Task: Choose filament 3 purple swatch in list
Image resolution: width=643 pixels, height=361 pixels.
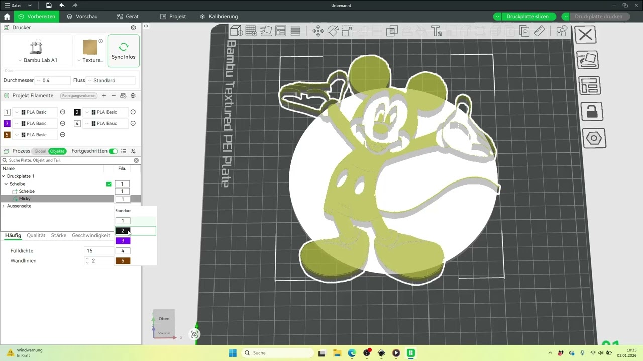Action: point(123,241)
